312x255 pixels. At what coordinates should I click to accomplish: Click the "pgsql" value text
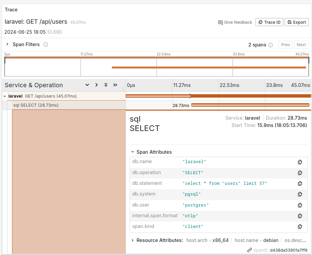pos(191,194)
